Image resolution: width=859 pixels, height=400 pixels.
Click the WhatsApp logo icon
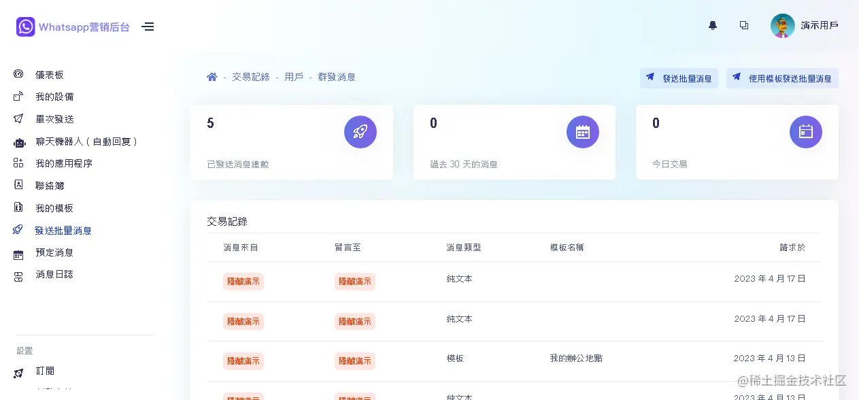[x=25, y=26]
